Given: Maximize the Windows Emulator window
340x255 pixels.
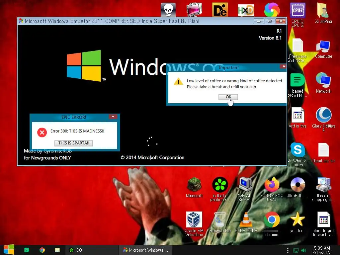Looking at the screenshot, I should (270, 21).
